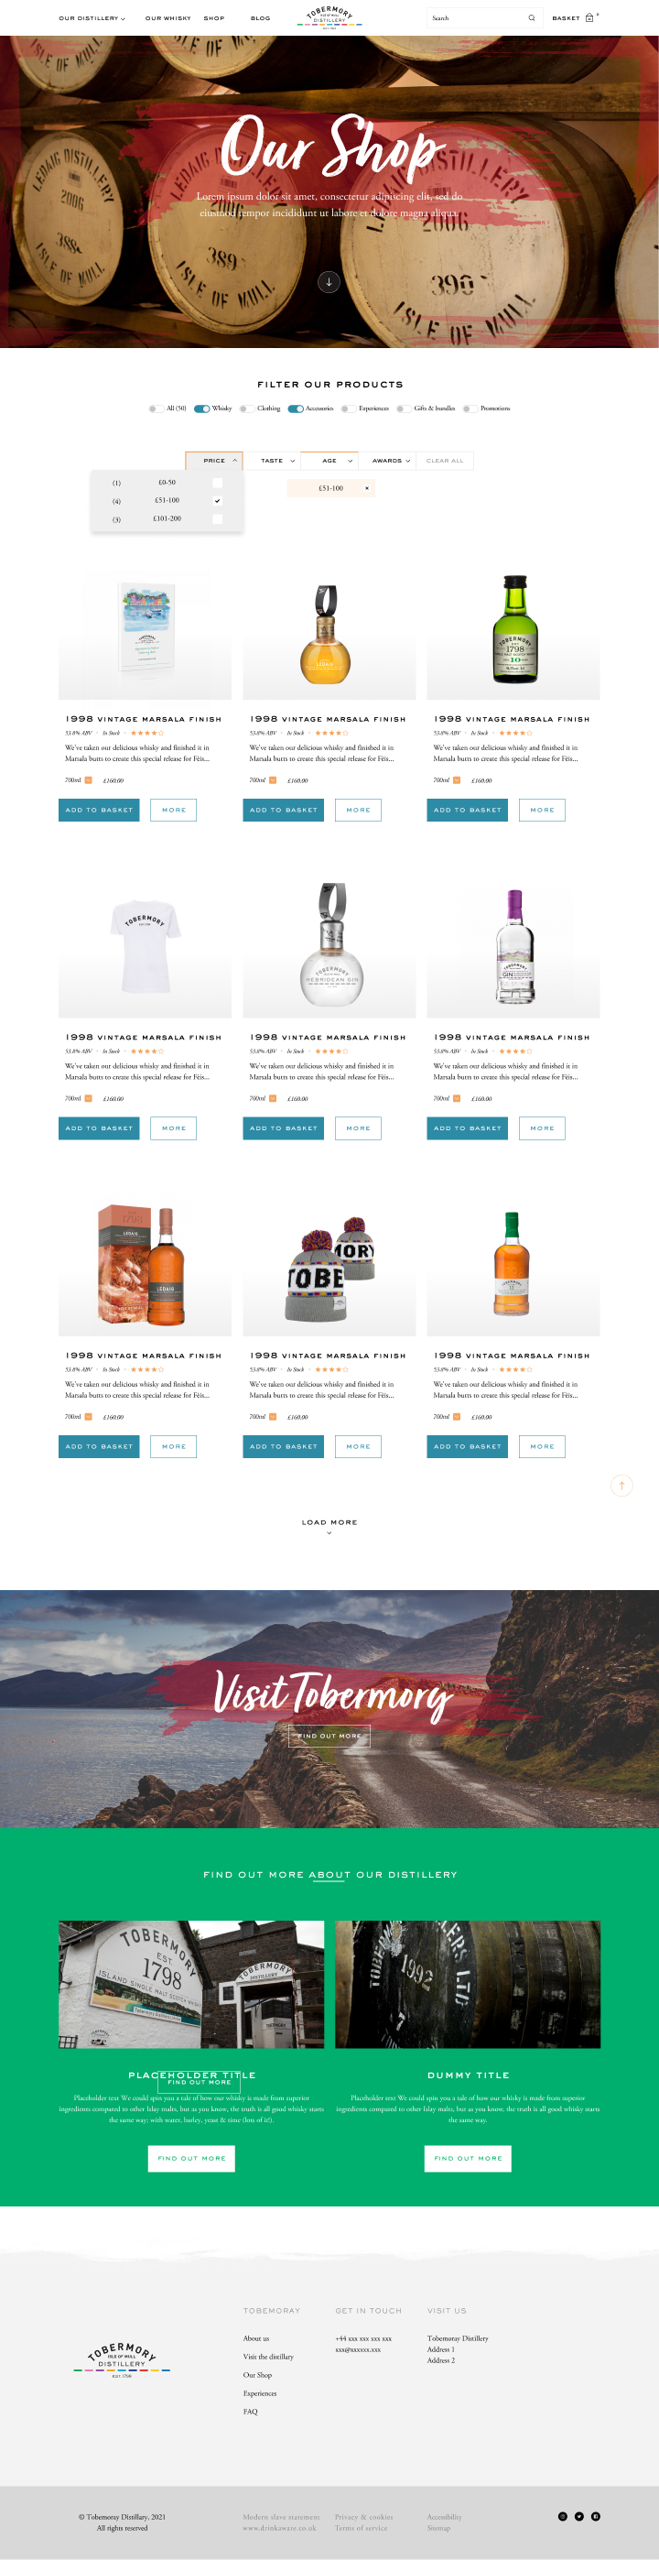Screen dimensions: 659x2560
Task: Open the Facebook icon in footer
Action: tap(596, 2515)
